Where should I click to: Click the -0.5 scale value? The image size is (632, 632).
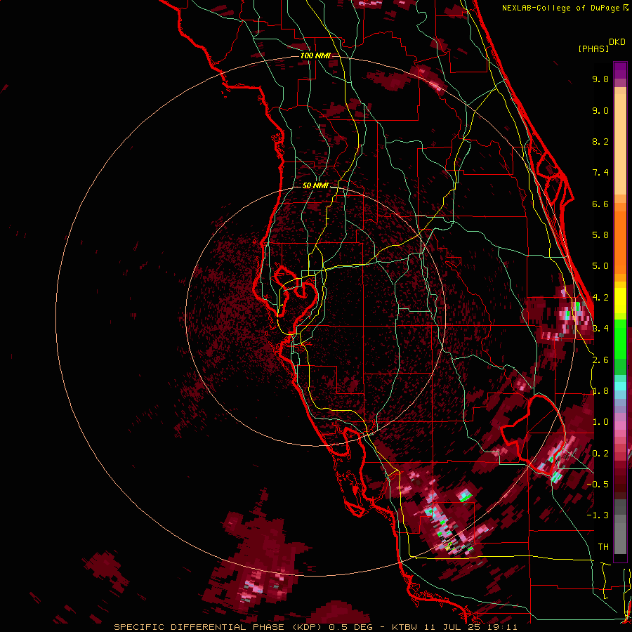pyautogui.click(x=598, y=485)
